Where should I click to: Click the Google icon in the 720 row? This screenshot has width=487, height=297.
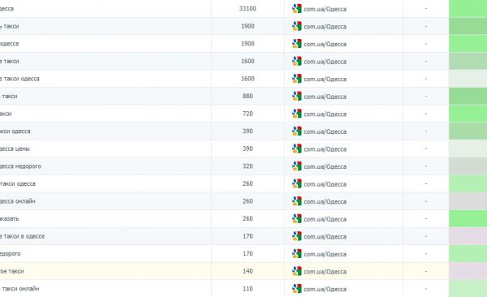[x=297, y=114]
